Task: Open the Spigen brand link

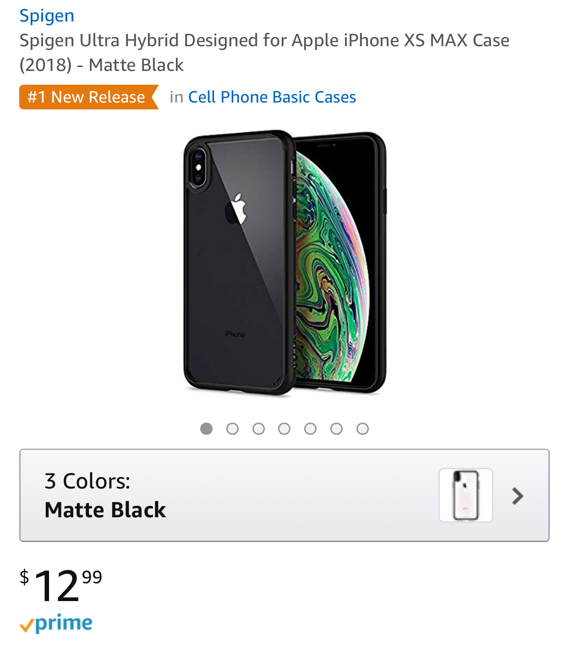Action: click(47, 16)
